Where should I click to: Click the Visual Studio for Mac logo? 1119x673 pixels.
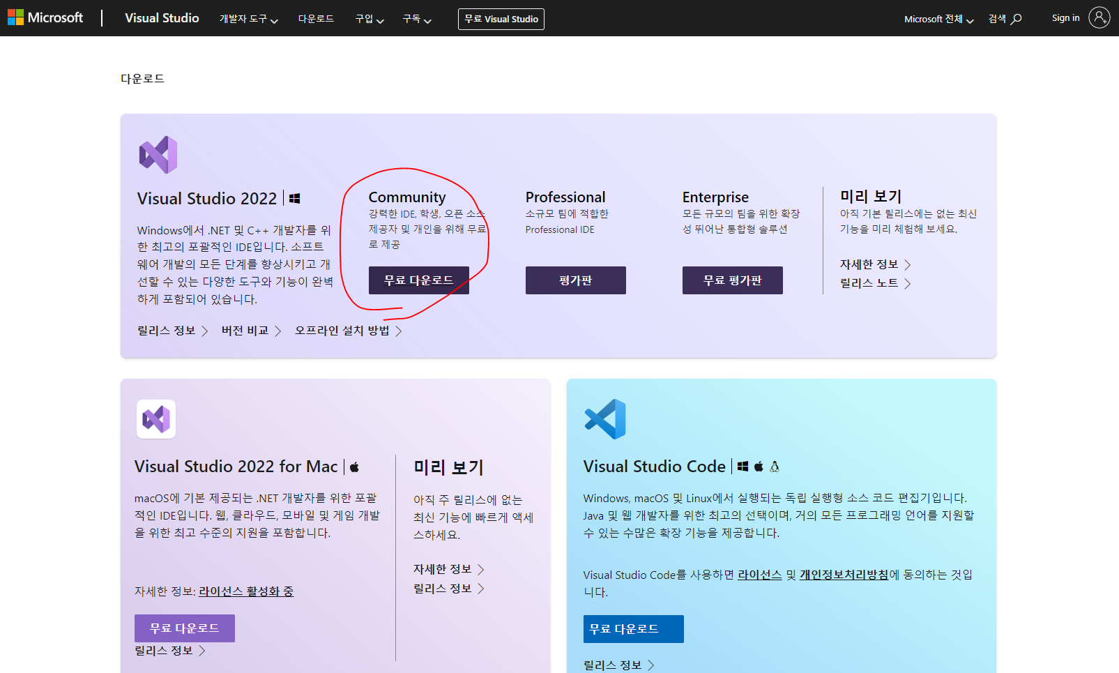pyautogui.click(x=156, y=419)
